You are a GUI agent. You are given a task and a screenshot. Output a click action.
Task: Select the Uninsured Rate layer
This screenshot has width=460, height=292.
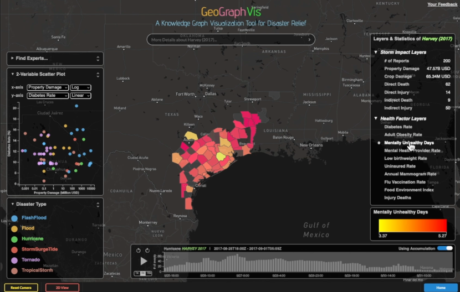point(400,166)
